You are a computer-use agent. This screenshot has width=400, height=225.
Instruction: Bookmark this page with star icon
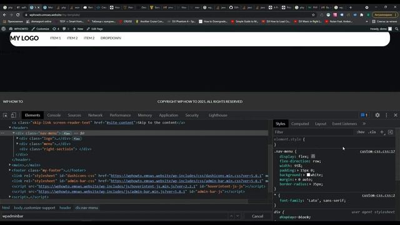(x=313, y=15)
